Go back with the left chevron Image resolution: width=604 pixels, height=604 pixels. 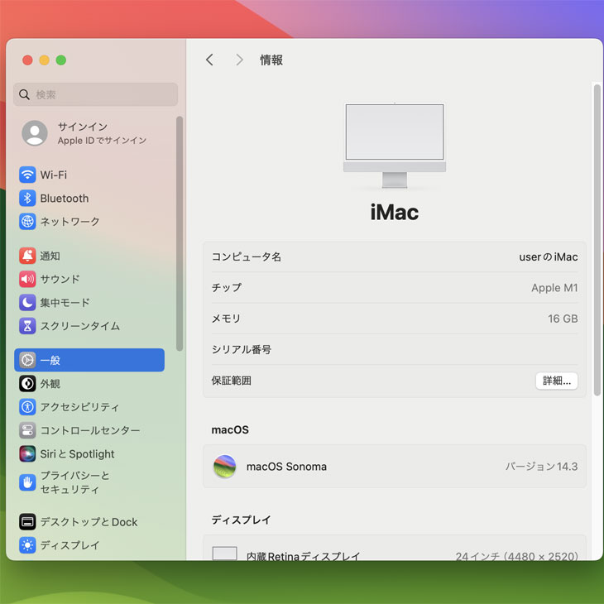pyautogui.click(x=209, y=60)
